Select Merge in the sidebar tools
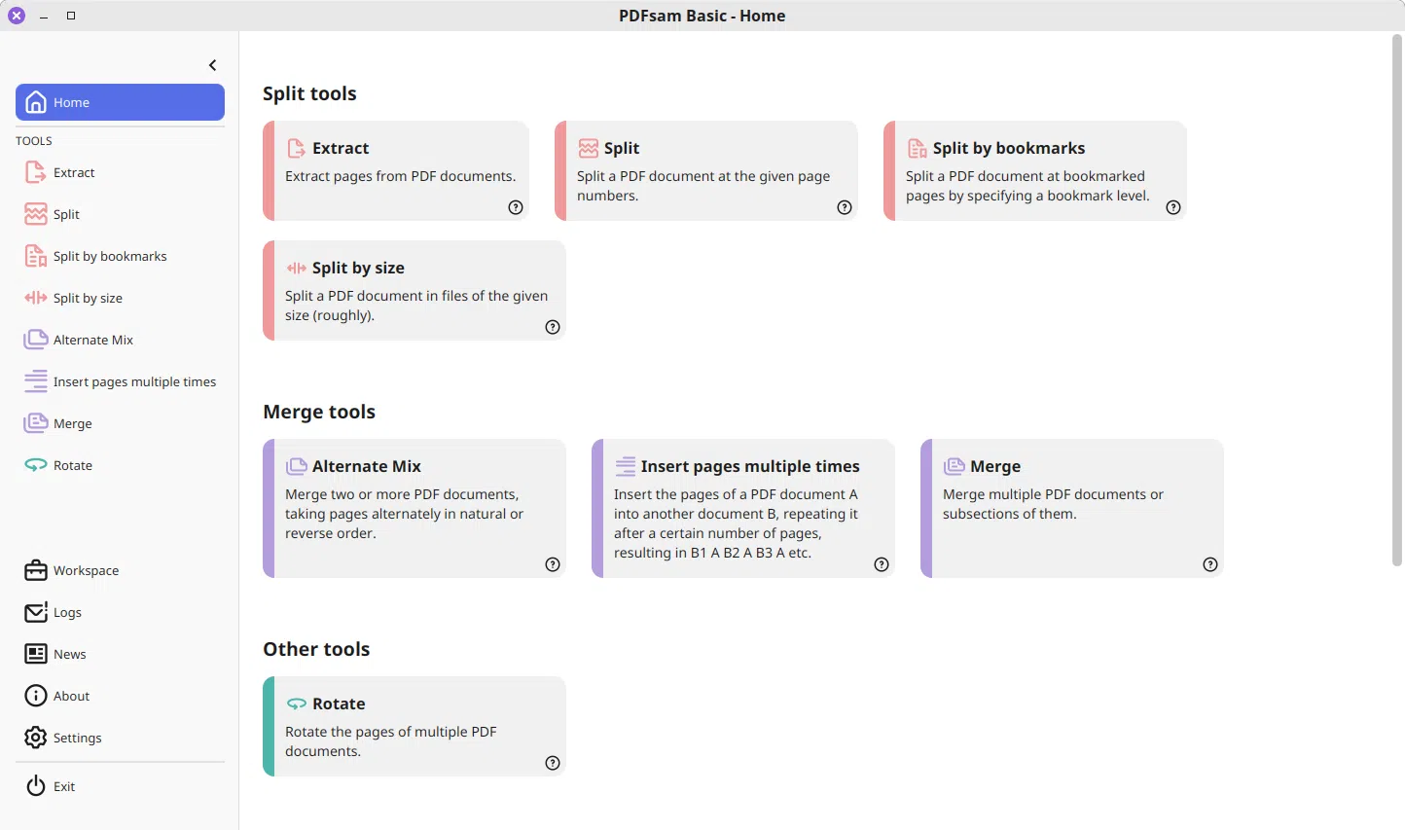The image size is (1405, 830). [72, 423]
